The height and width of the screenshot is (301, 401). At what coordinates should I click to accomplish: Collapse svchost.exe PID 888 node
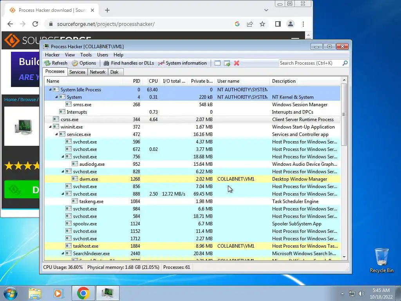click(63, 194)
